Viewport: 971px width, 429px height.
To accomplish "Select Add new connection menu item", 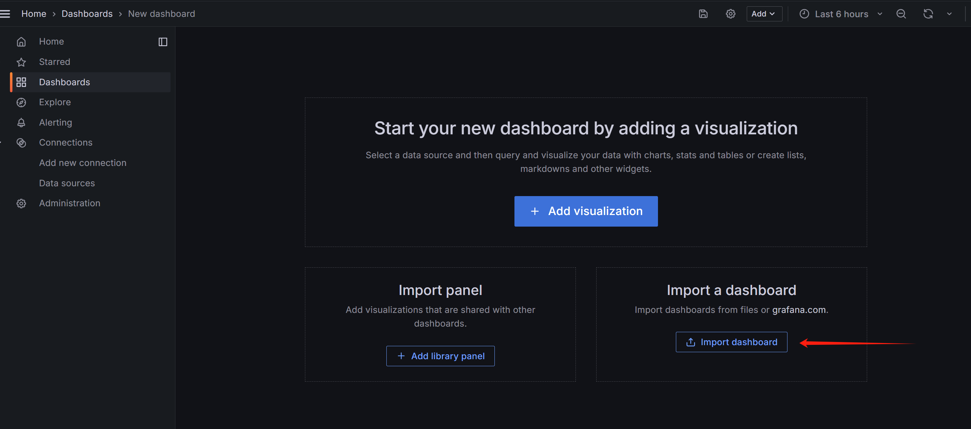I will (x=82, y=163).
